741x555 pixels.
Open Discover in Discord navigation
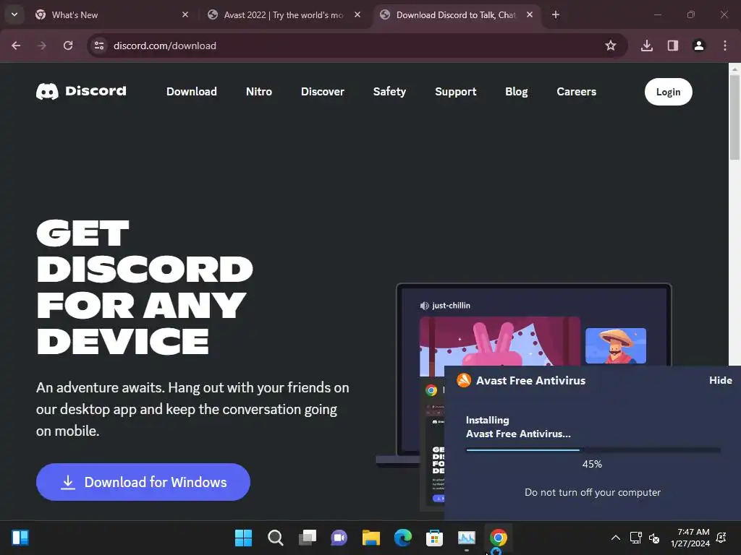[x=323, y=92]
